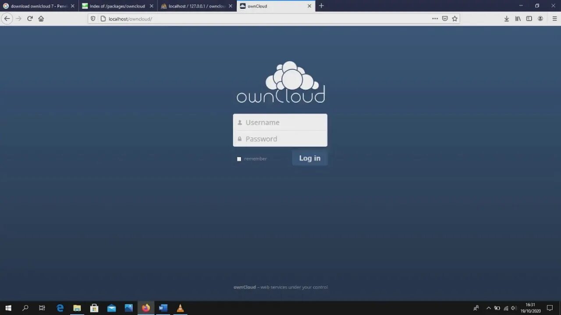Close the Index of /packages/owncloud tab
Image resolution: width=561 pixels, height=315 pixels.
pyautogui.click(x=152, y=6)
